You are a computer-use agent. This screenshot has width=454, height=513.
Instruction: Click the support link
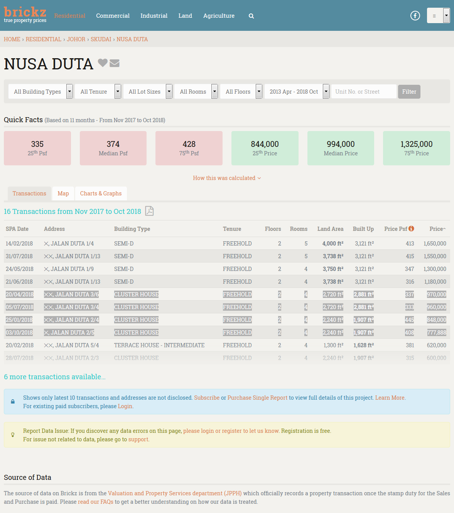pos(138,439)
